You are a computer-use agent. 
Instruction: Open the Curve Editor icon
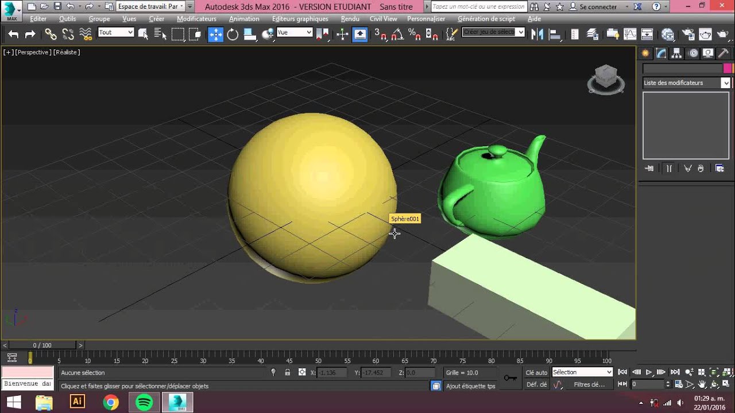(x=630, y=34)
